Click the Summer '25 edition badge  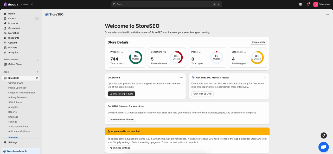point(26,4)
